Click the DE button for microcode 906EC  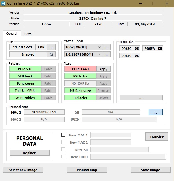[x=137, y=48]
